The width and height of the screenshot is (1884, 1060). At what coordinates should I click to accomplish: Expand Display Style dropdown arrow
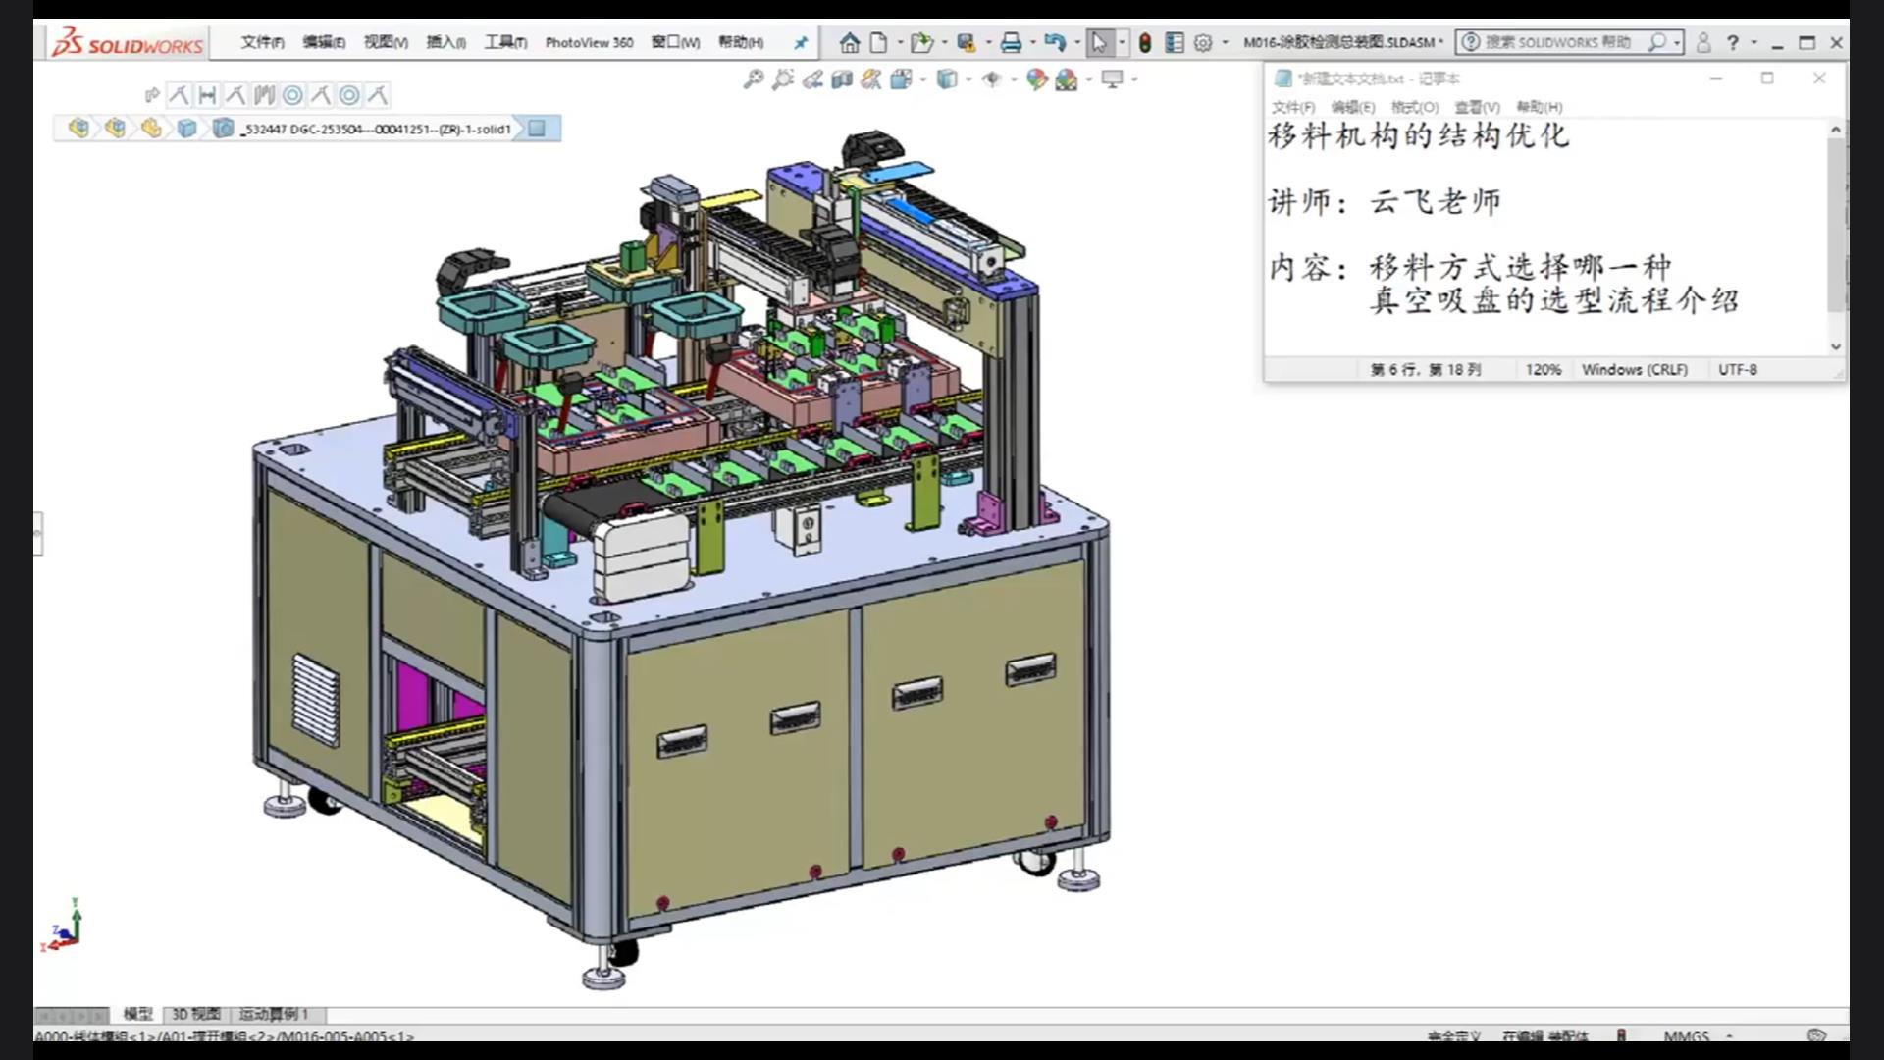pos(968,79)
